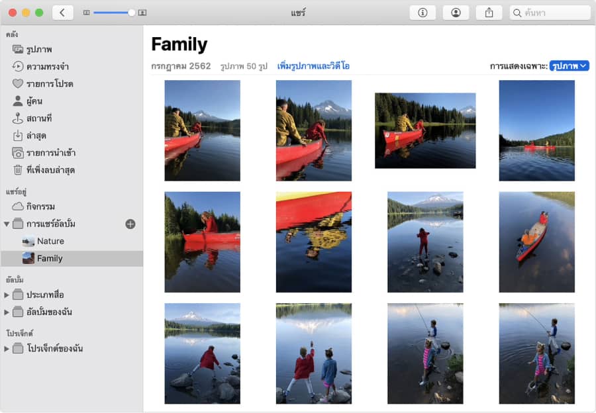The height and width of the screenshot is (413, 596).
Task: Open the red canoe reflection close-up photo
Action: [x=313, y=242]
